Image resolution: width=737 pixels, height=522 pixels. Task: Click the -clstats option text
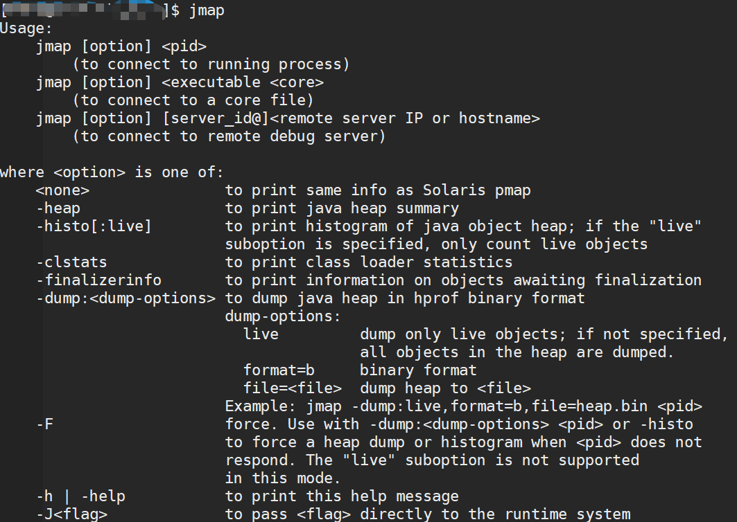[71, 262]
